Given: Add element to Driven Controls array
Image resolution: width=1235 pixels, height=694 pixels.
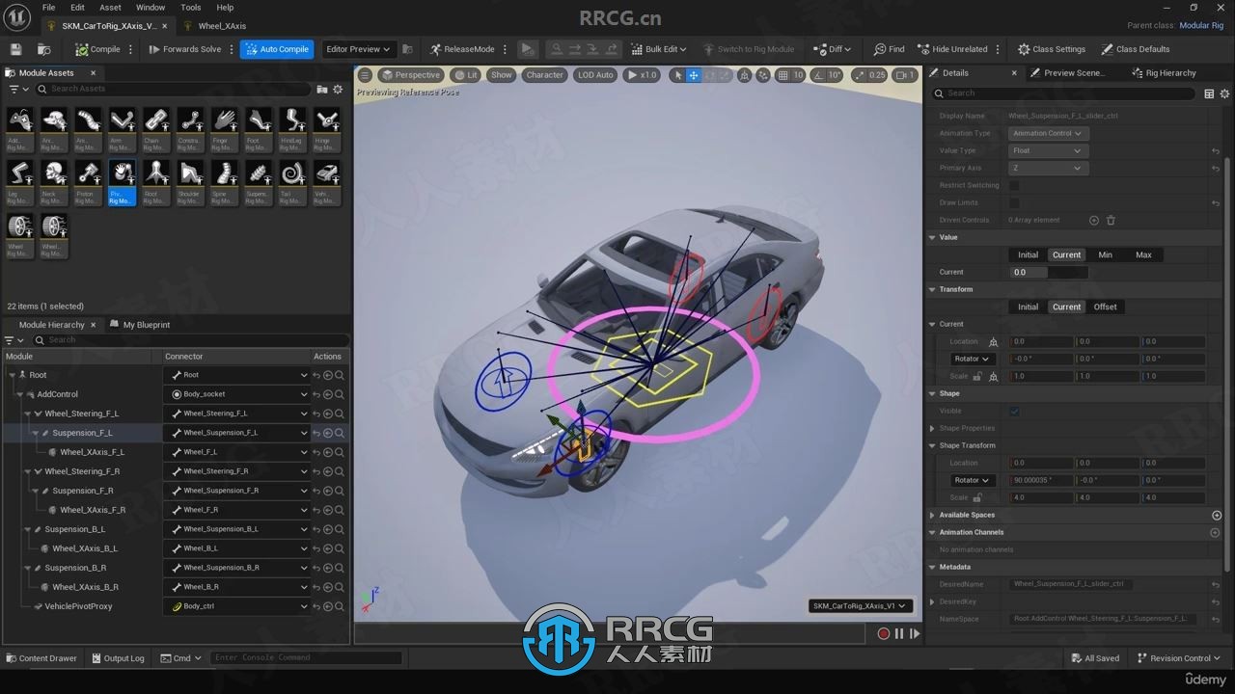Looking at the screenshot, I should (1094, 220).
